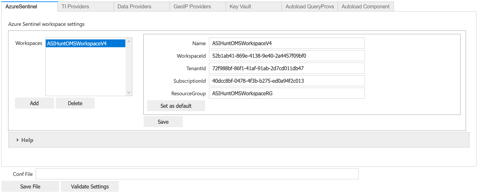Open the Autoload Component tab
The width and height of the screenshot is (478, 196).
click(366, 7)
